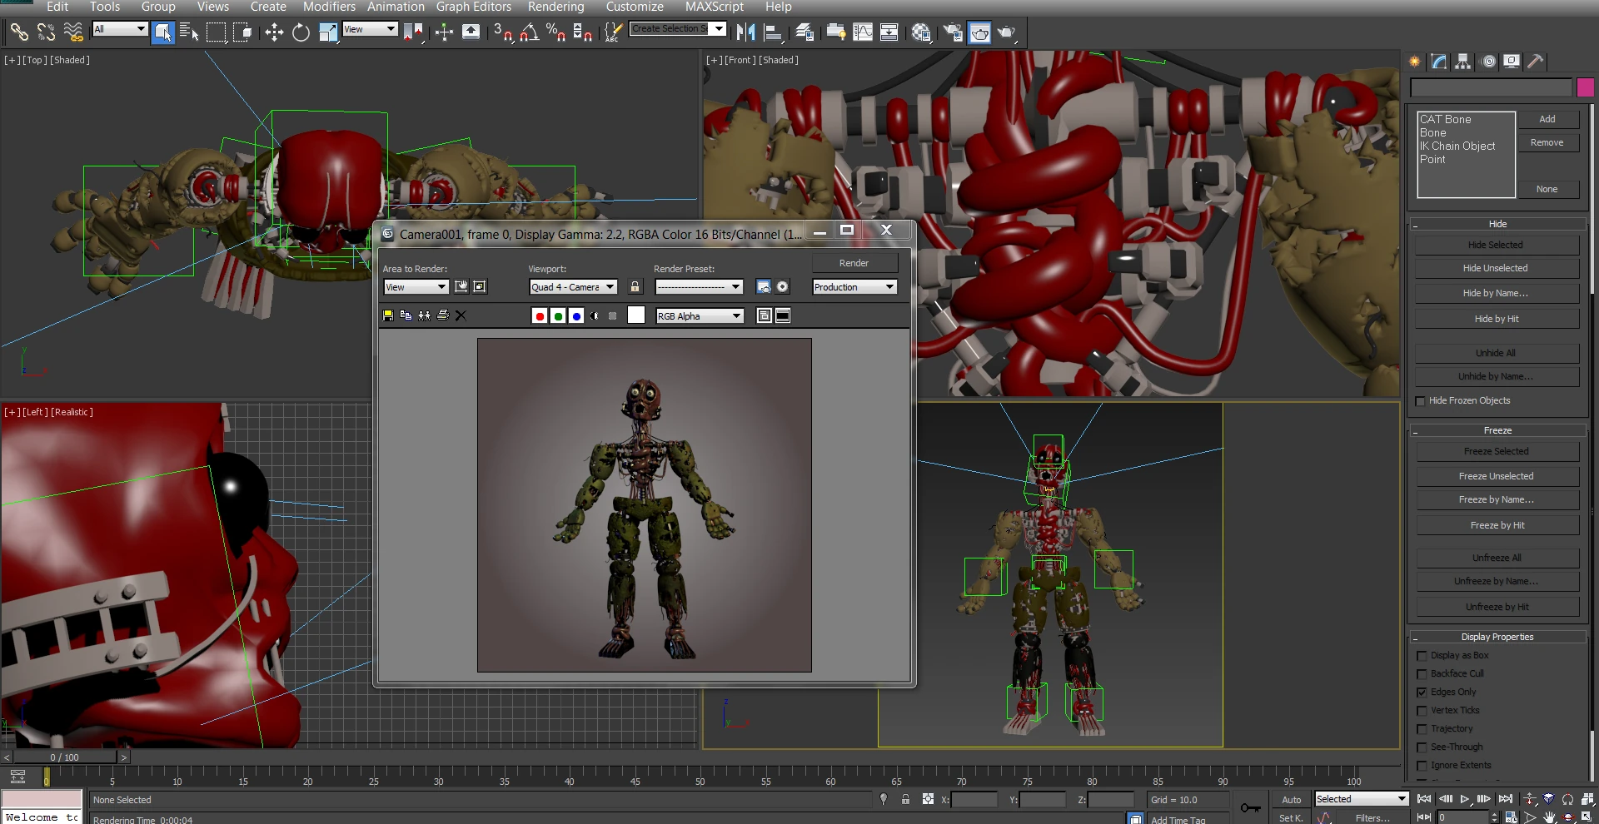
Task: Click the Mirror tool icon
Action: point(745,32)
